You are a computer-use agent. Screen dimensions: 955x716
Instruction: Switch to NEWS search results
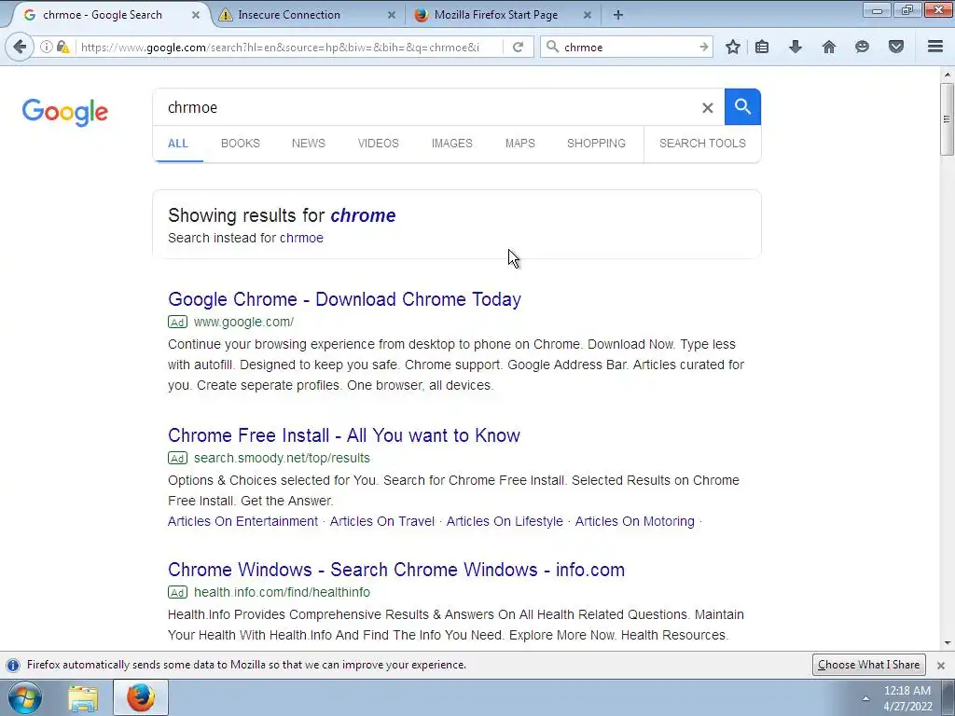(x=308, y=144)
